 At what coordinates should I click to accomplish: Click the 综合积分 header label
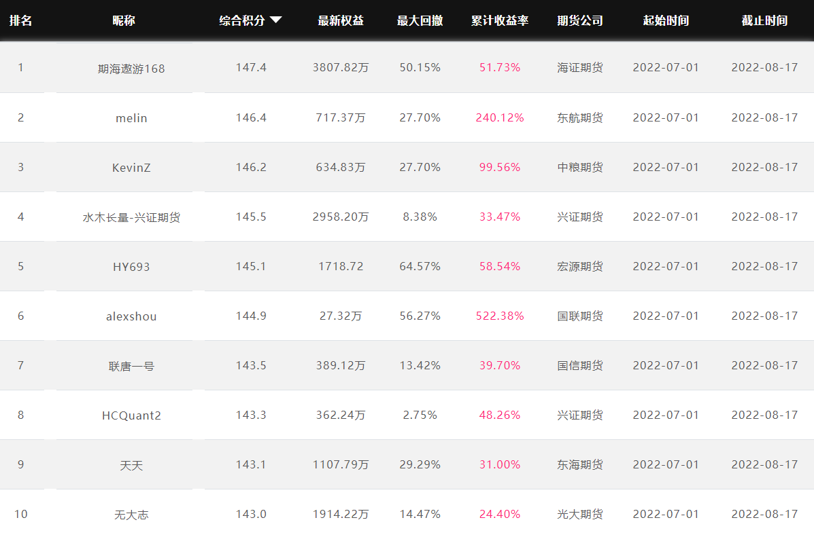point(242,21)
